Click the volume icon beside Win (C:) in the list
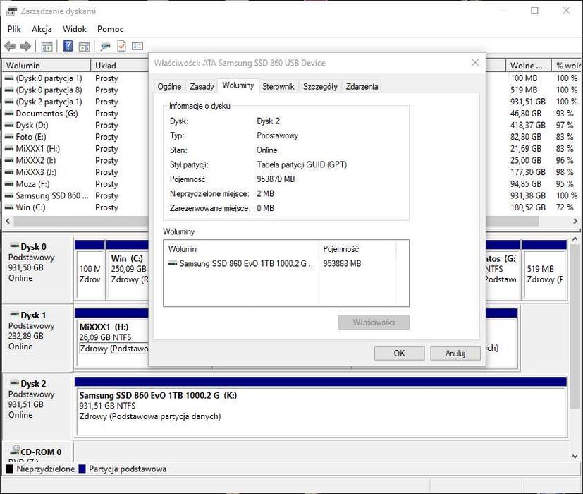Viewport: 583px width, 494px height. click(x=9, y=207)
